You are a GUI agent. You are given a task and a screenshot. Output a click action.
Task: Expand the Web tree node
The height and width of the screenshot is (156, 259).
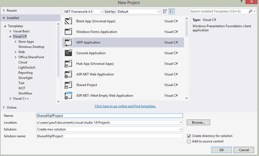(x=16, y=52)
